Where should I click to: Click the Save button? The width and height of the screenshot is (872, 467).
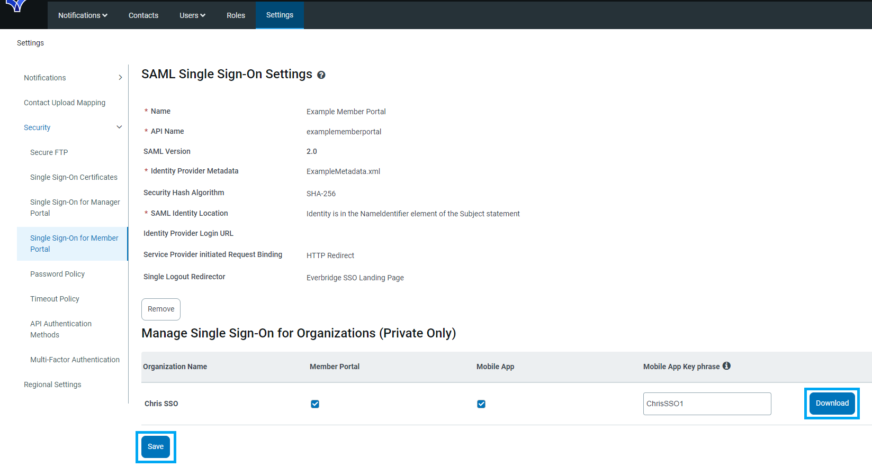156,447
